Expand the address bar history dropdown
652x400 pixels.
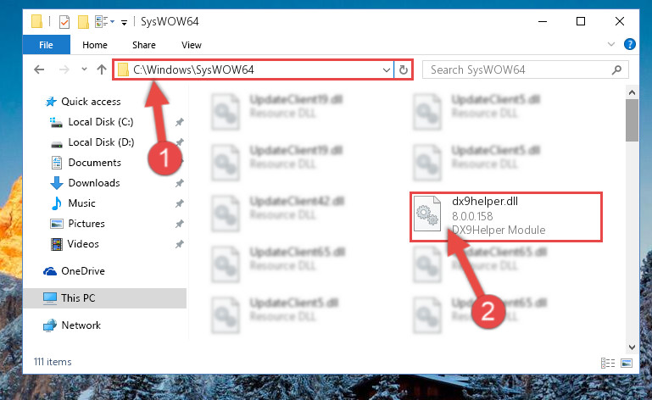point(387,69)
